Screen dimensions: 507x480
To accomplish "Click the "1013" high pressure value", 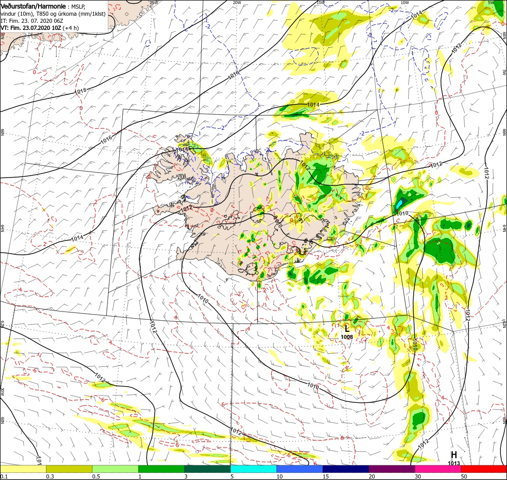I will pos(454,463).
